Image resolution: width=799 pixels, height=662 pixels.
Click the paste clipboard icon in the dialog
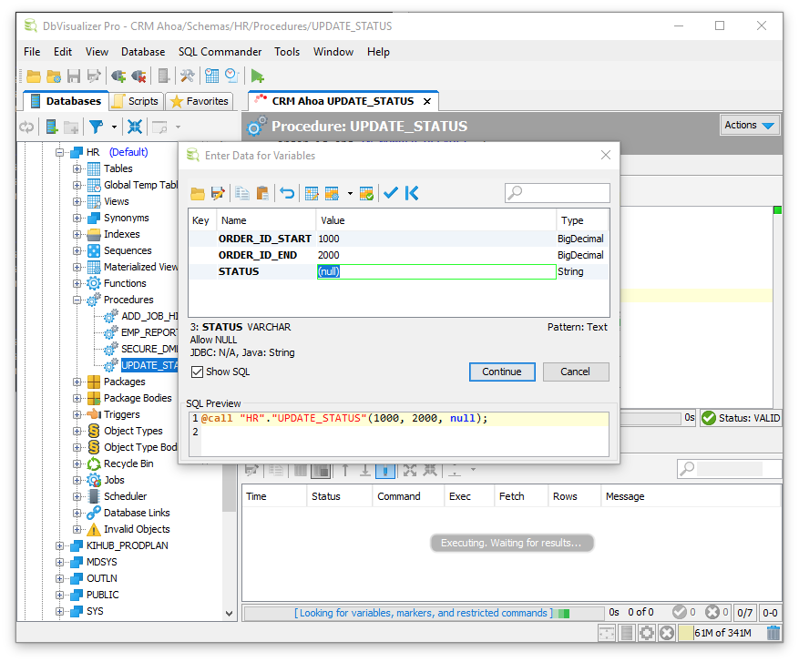pyautogui.click(x=262, y=193)
